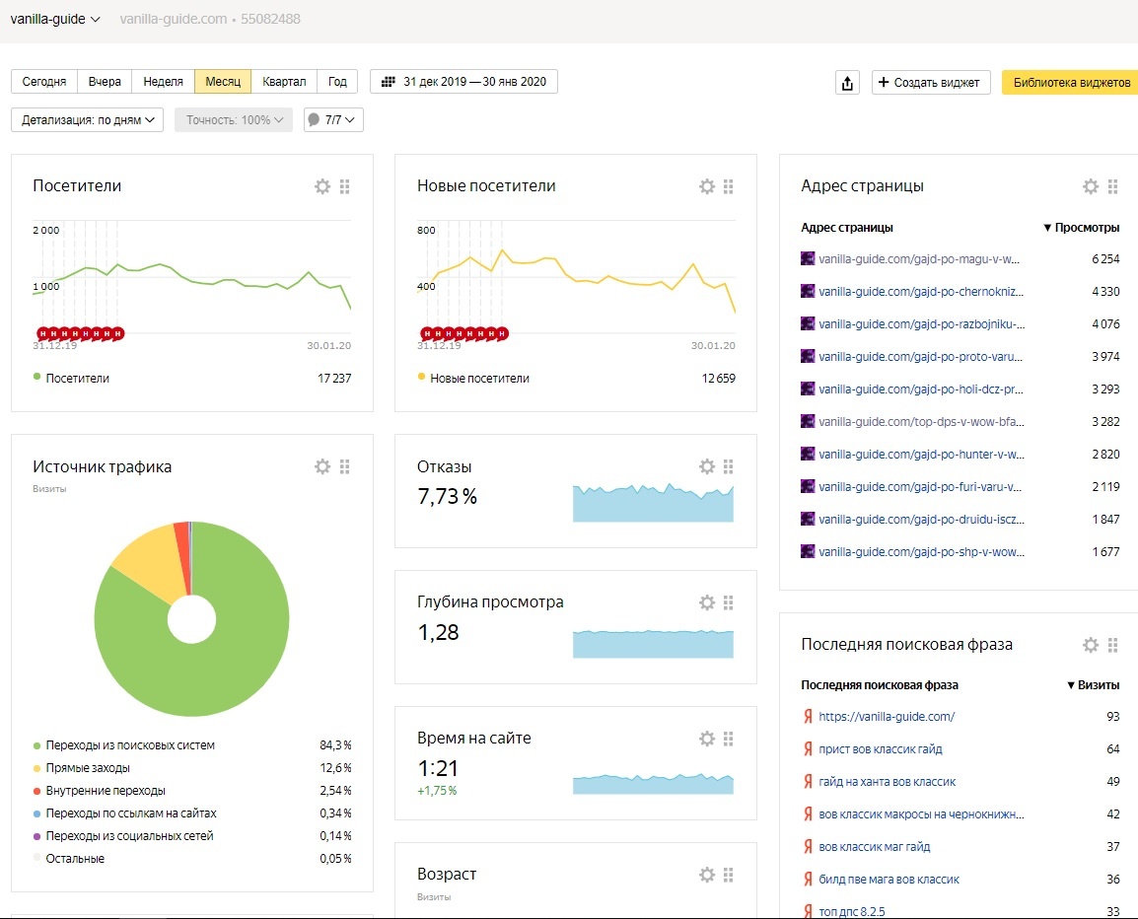Screen dimensions: 1138x919
Task: Click drag handle on Глубина просмотра widget
Action: [729, 602]
